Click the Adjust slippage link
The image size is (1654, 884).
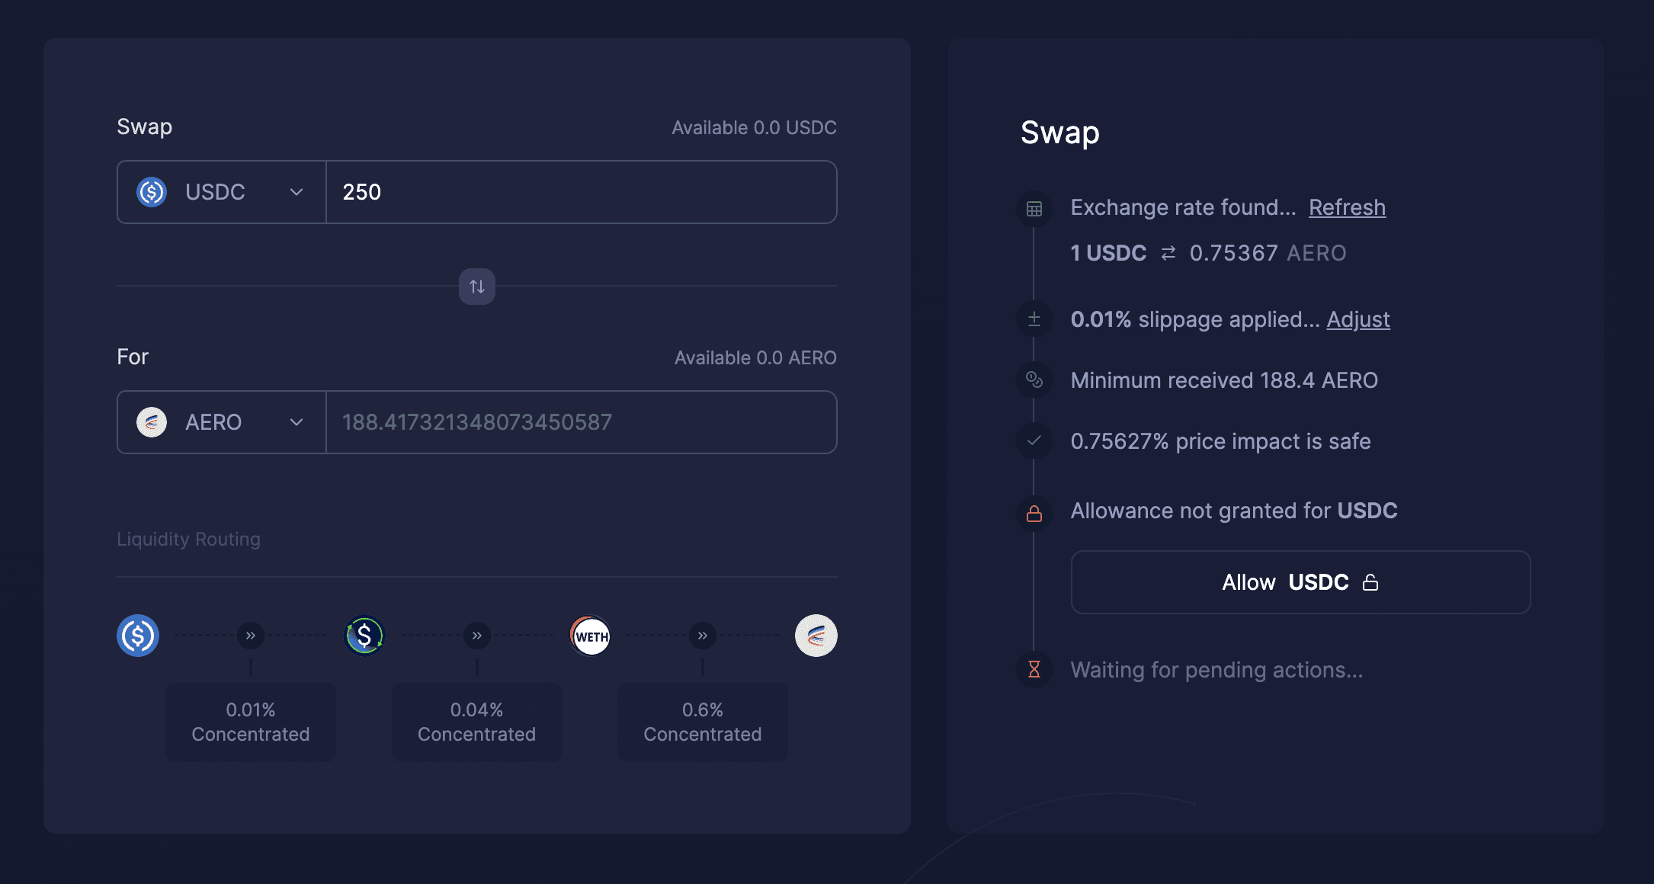click(x=1358, y=319)
